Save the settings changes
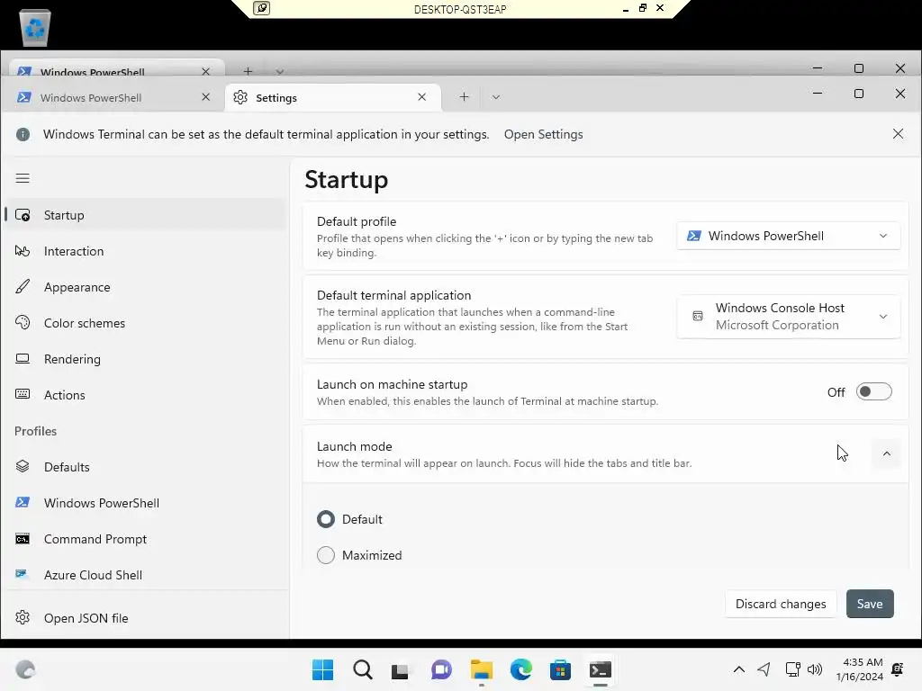The image size is (922, 691). coord(870,604)
